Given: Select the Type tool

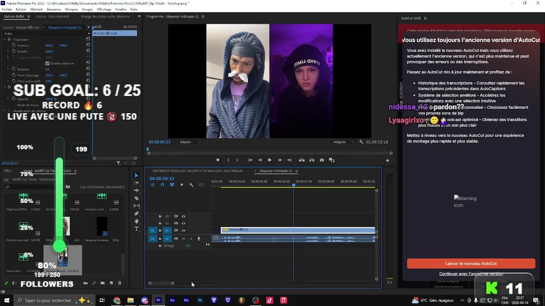Looking at the screenshot, I should pyautogui.click(x=136, y=229).
